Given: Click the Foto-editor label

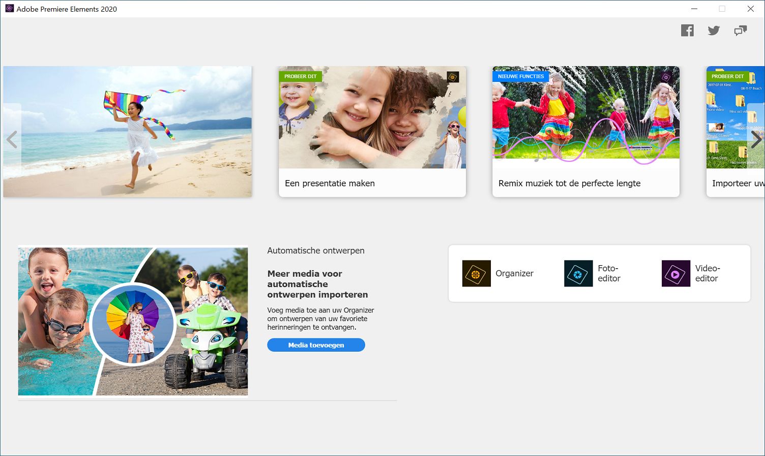Looking at the screenshot, I should pos(609,273).
